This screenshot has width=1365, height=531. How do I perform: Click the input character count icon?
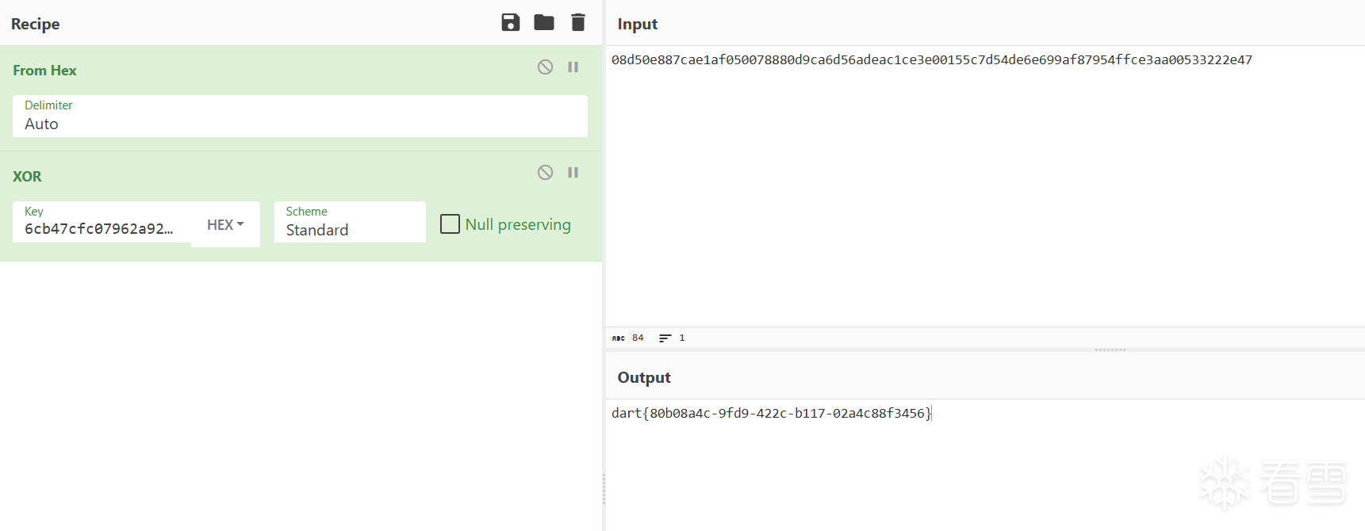click(619, 338)
